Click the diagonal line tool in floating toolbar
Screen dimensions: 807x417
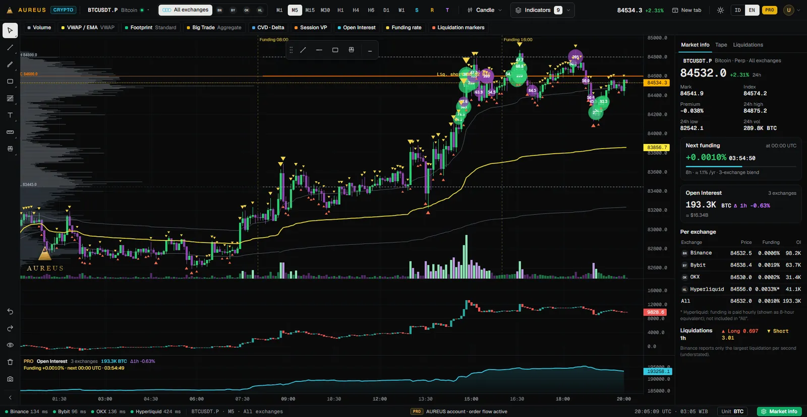pyautogui.click(x=303, y=50)
